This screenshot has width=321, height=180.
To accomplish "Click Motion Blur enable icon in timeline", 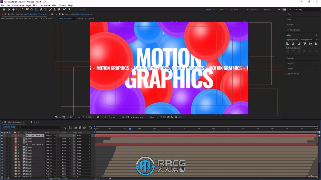I will point(85,128).
